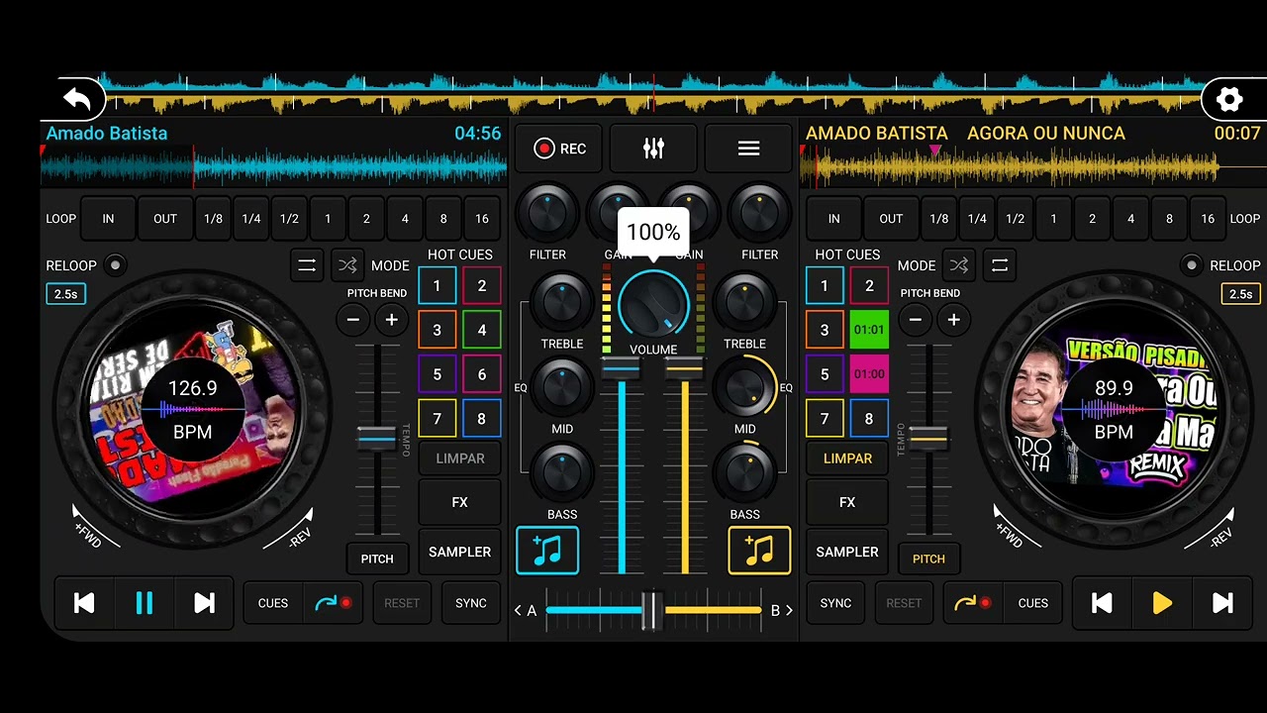Open settings with the gear icon
Screen dimensions: 1267x713
coord(1228,99)
